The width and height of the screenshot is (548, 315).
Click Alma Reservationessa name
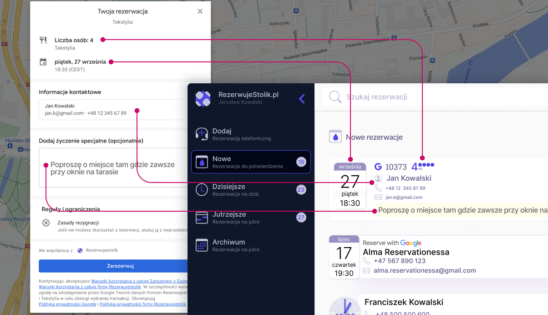pos(406,252)
